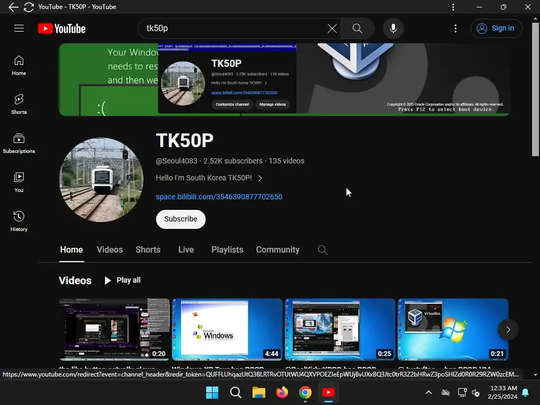540x405 pixels.
Task: Open the Videos section heading
Action: pos(75,281)
